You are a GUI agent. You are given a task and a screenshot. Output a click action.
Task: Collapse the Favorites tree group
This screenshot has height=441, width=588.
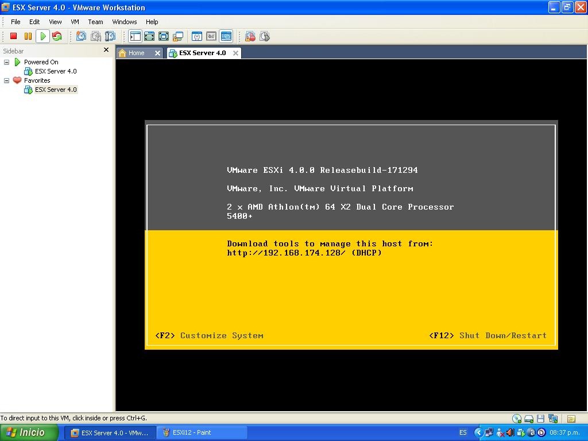[6, 80]
